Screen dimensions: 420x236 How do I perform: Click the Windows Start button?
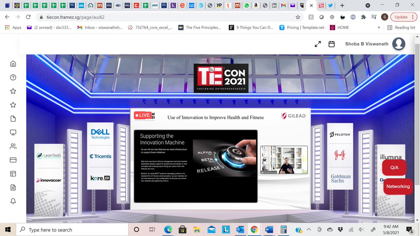click(x=8, y=230)
